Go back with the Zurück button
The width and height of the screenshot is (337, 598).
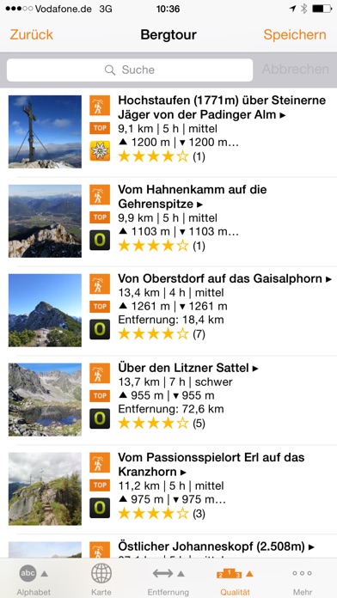click(x=31, y=34)
